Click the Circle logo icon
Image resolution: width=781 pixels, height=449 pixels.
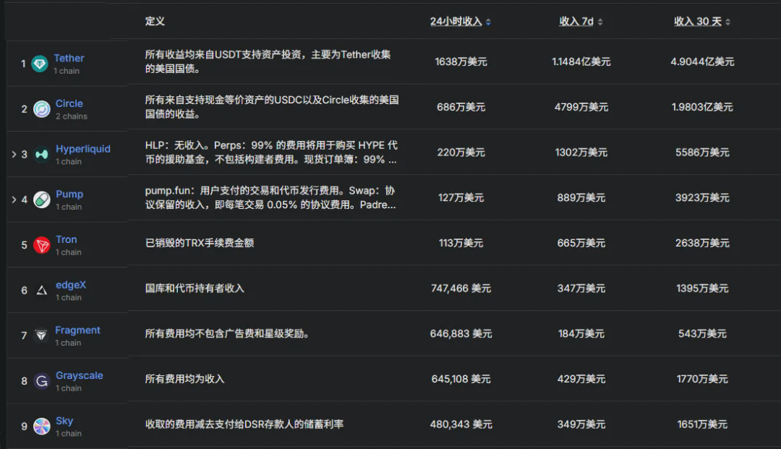pyautogui.click(x=42, y=108)
